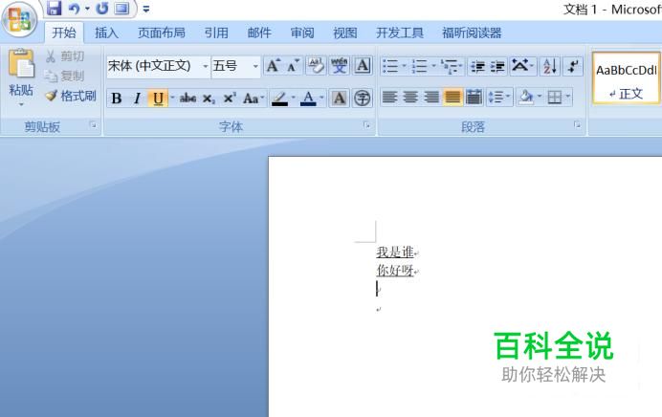Open the 开发工具 tab
Viewport: 662px width, 417px height.
coord(399,33)
